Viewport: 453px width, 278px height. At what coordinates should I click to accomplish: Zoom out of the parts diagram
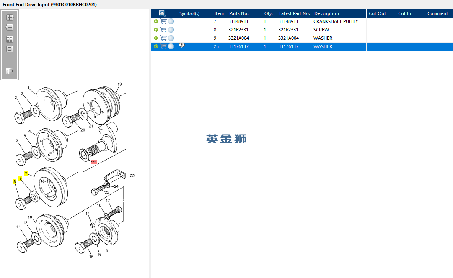point(10,27)
